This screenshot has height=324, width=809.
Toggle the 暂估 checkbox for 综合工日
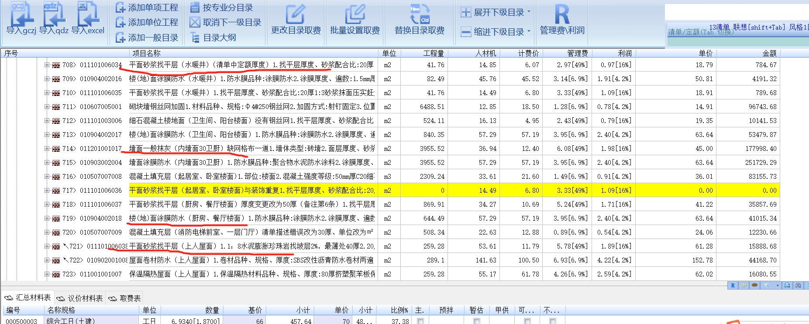[477, 321]
